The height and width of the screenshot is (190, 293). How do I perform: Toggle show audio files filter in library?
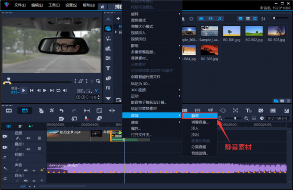219,19
